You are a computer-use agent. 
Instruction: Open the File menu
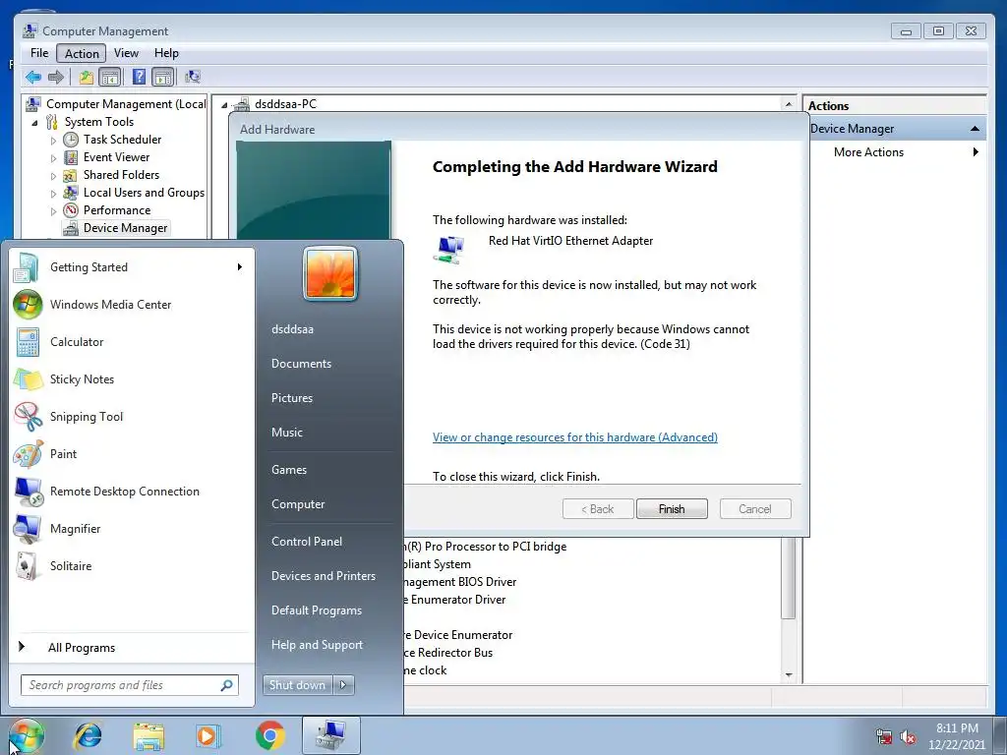point(39,53)
